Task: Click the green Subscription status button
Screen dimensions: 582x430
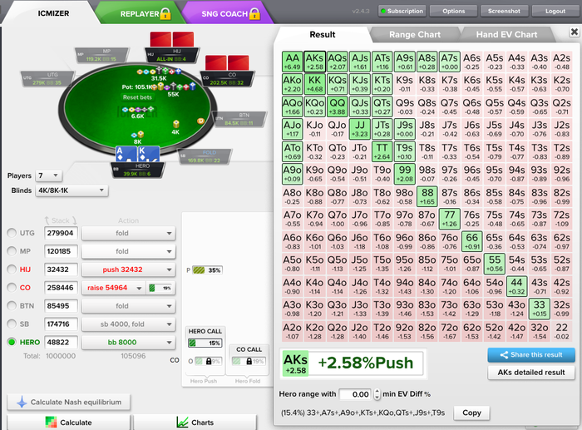Action: tap(402, 11)
